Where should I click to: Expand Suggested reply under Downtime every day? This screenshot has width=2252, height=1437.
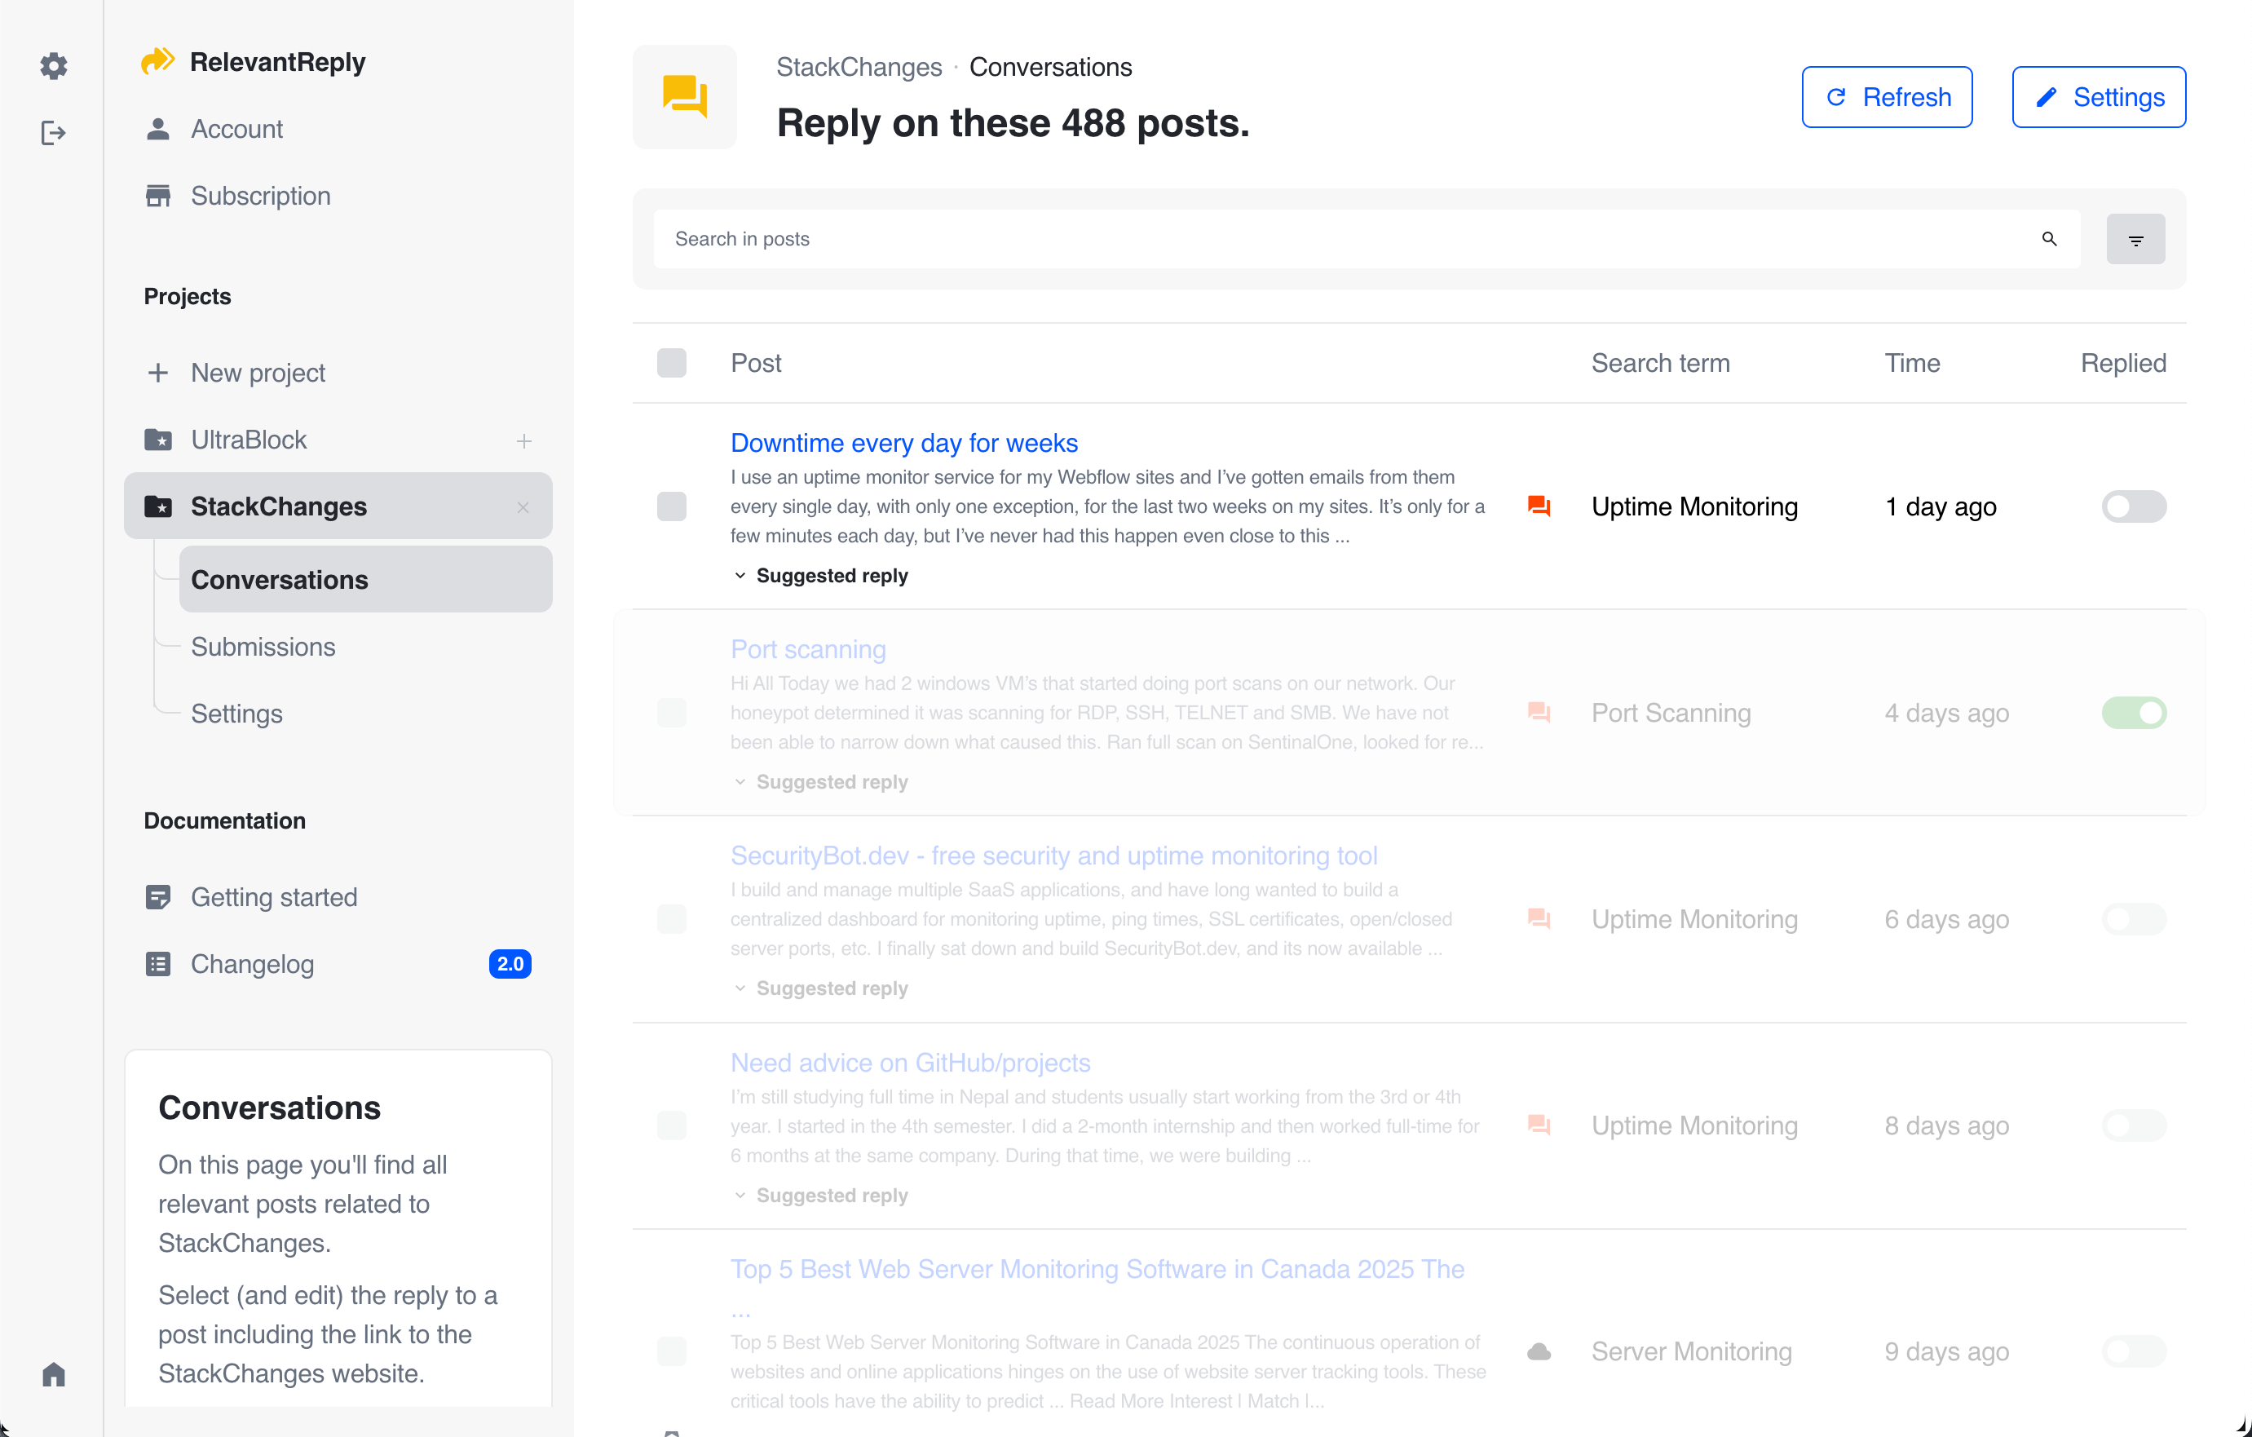tap(820, 575)
